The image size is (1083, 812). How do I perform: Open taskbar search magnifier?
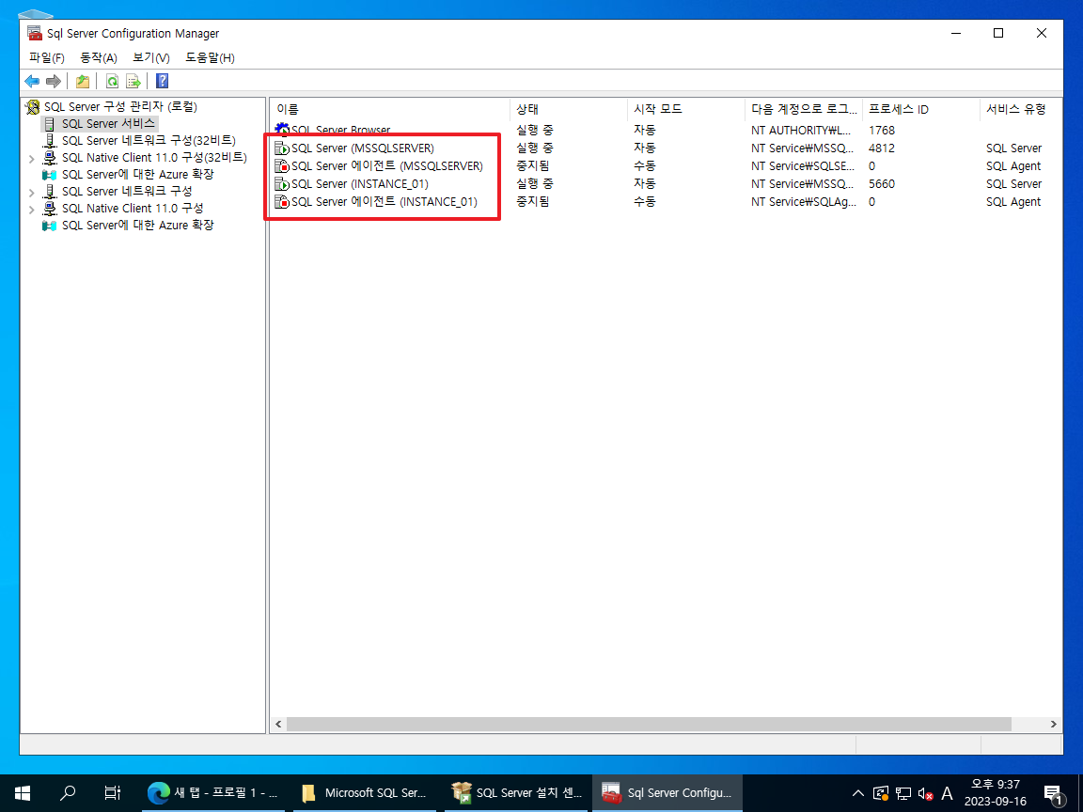click(x=67, y=792)
